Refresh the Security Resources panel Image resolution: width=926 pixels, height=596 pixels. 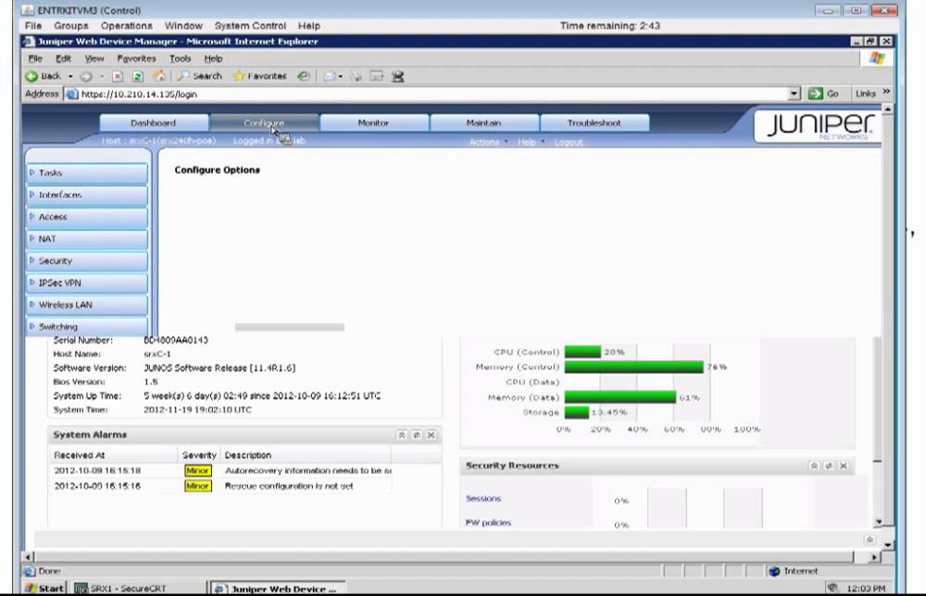(x=829, y=466)
